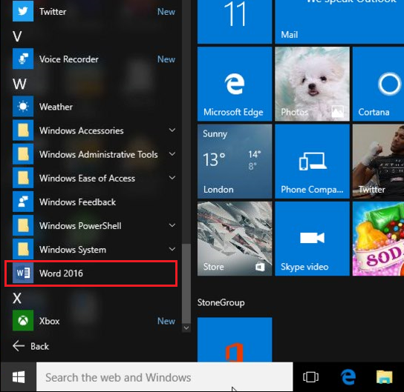Viewport: 404px width, 392px height.
Task: Open the Photos tile with puppy picture
Action: (x=312, y=84)
